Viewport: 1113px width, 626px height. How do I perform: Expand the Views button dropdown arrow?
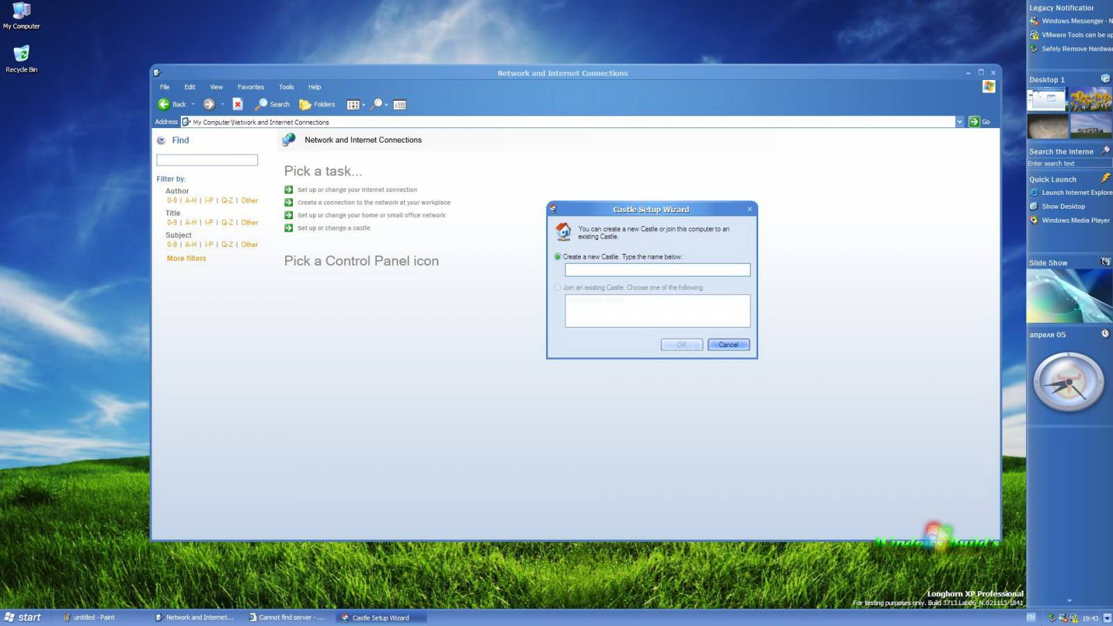coord(364,105)
